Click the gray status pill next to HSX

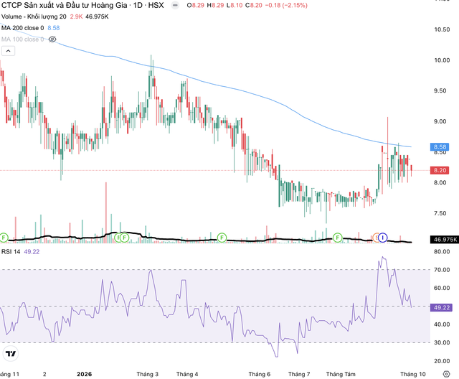pos(175,5)
